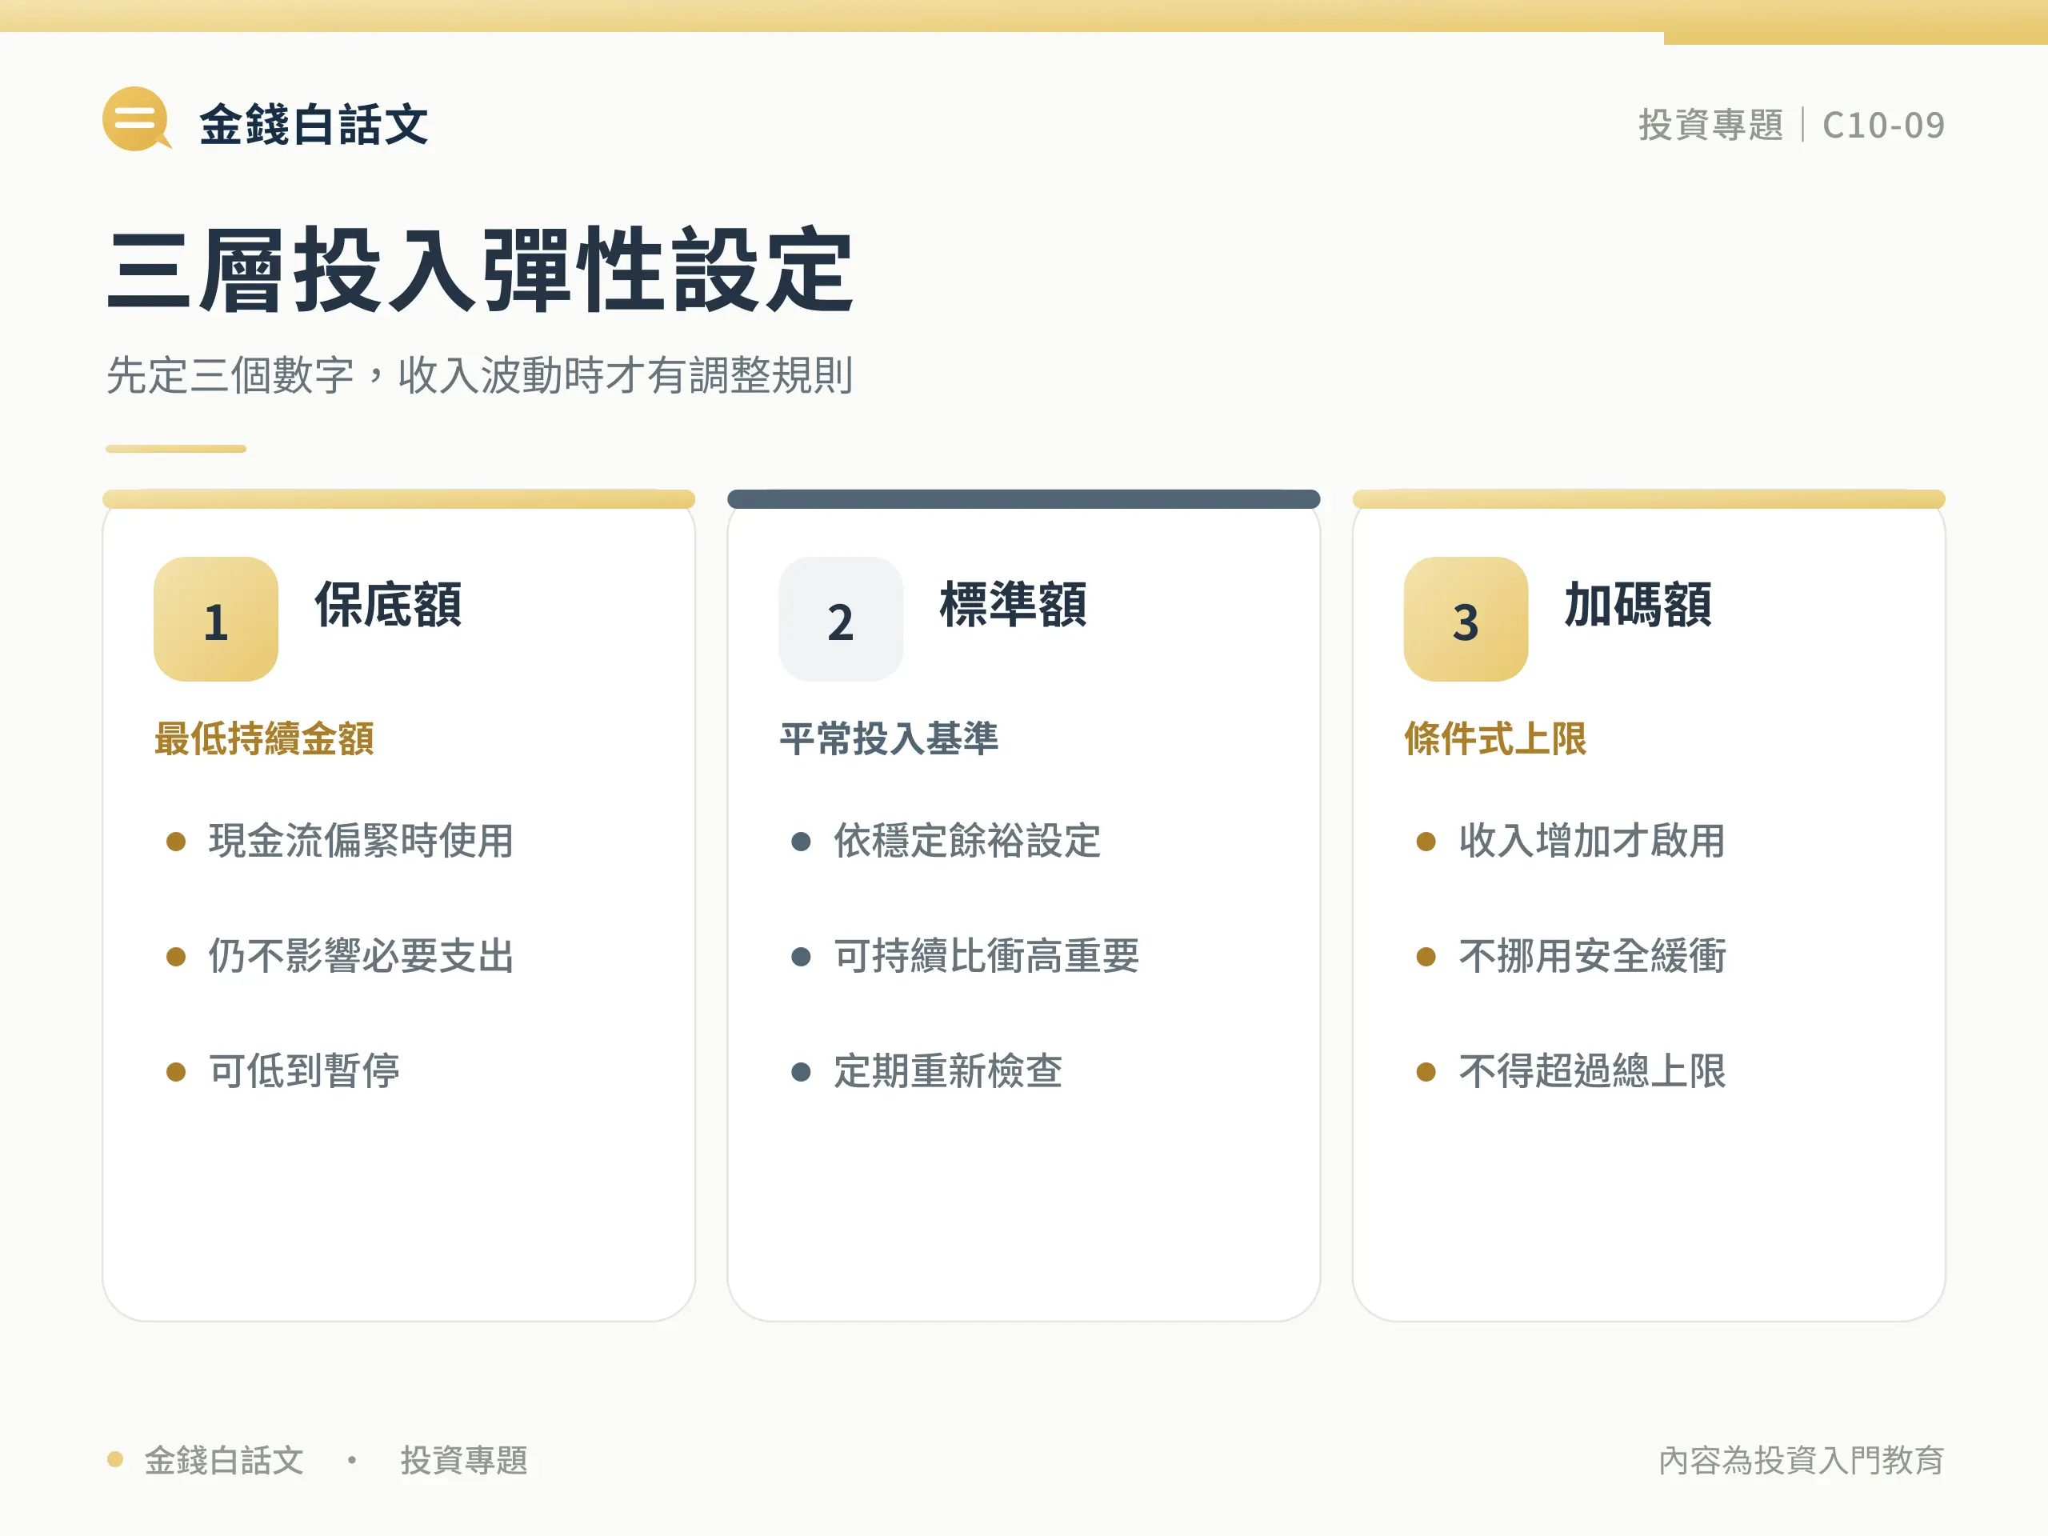Click the C10-09 slide code
Image resolution: width=2048 pixels, height=1536 pixels.
[x=1883, y=125]
